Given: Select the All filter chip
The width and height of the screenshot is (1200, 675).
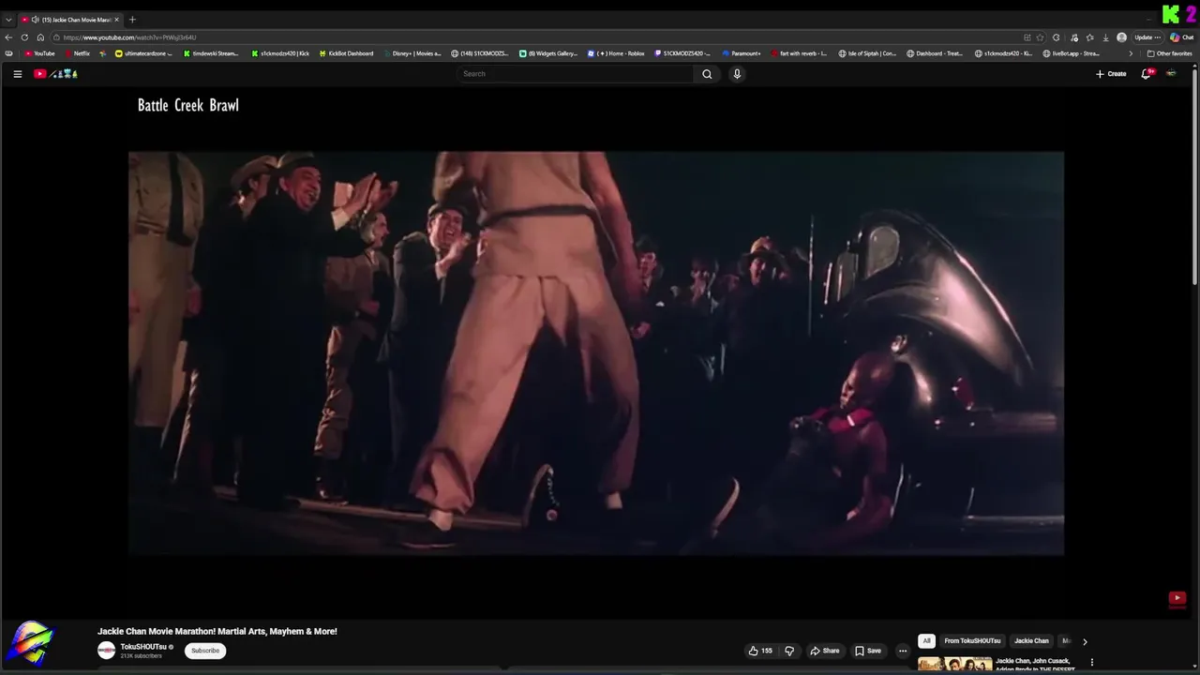Looking at the screenshot, I should (x=926, y=641).
